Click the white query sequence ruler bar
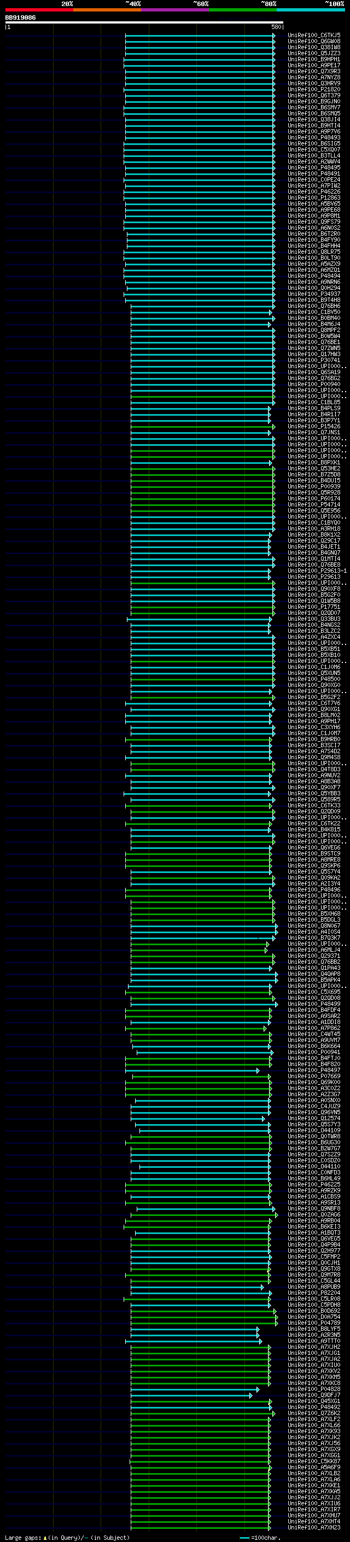 point(144,22)
